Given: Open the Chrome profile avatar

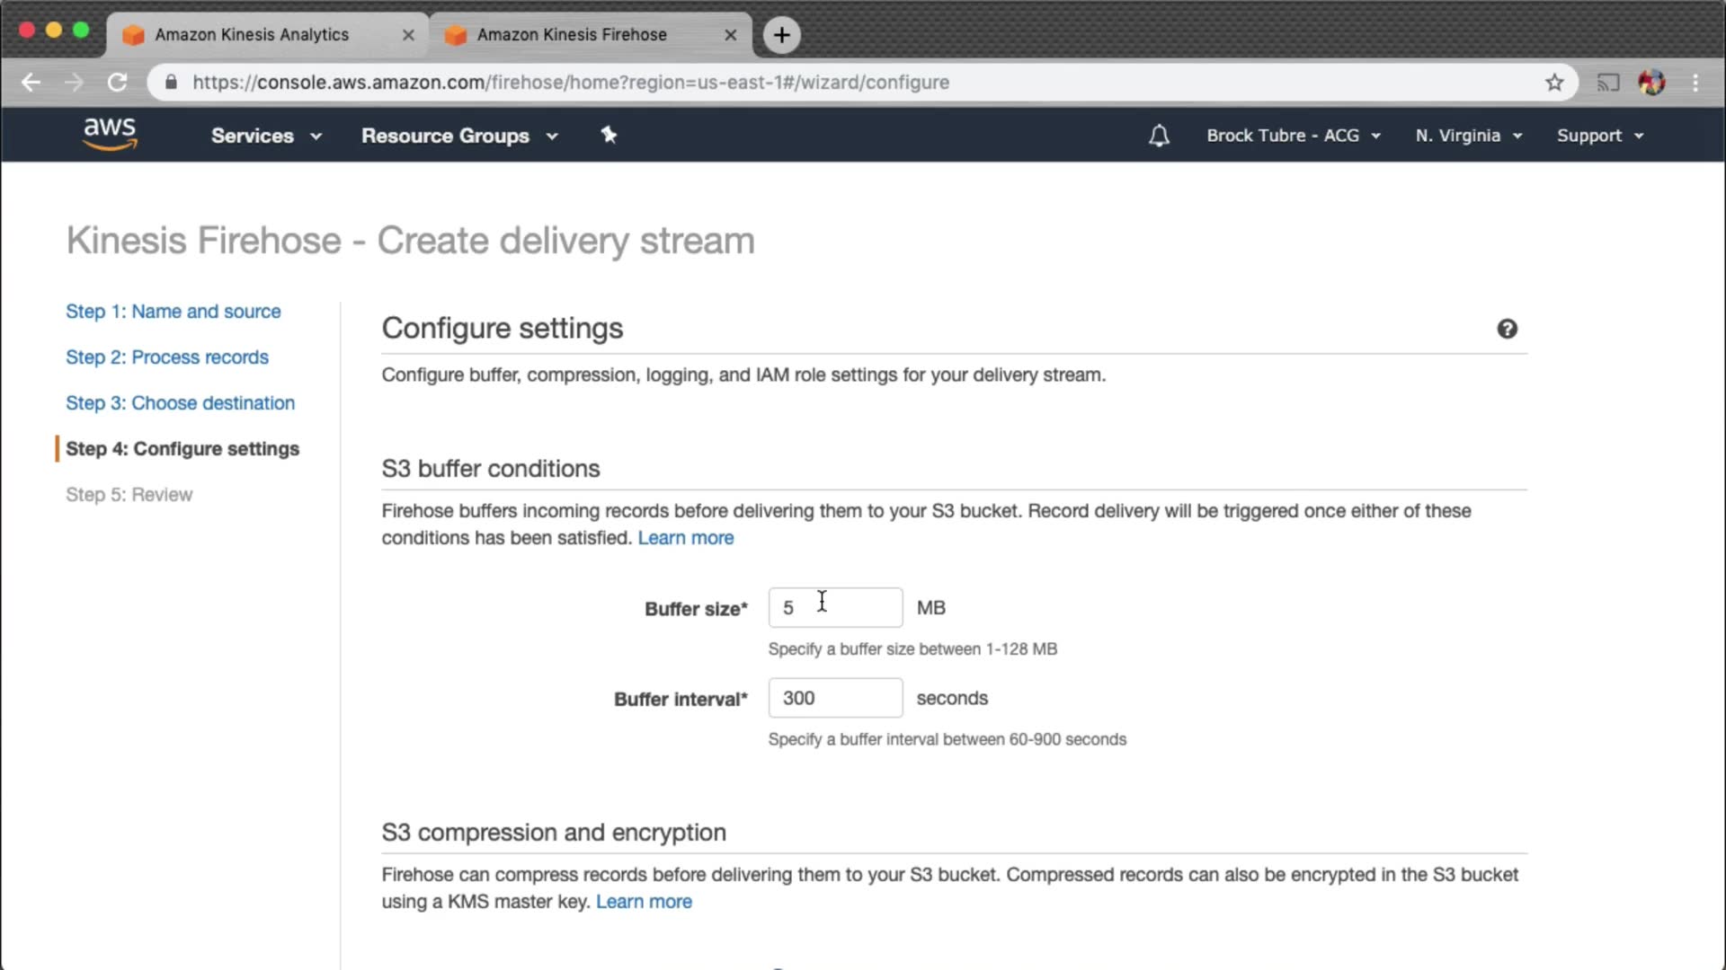Looking at the screenshot, I should [1651, 83].
